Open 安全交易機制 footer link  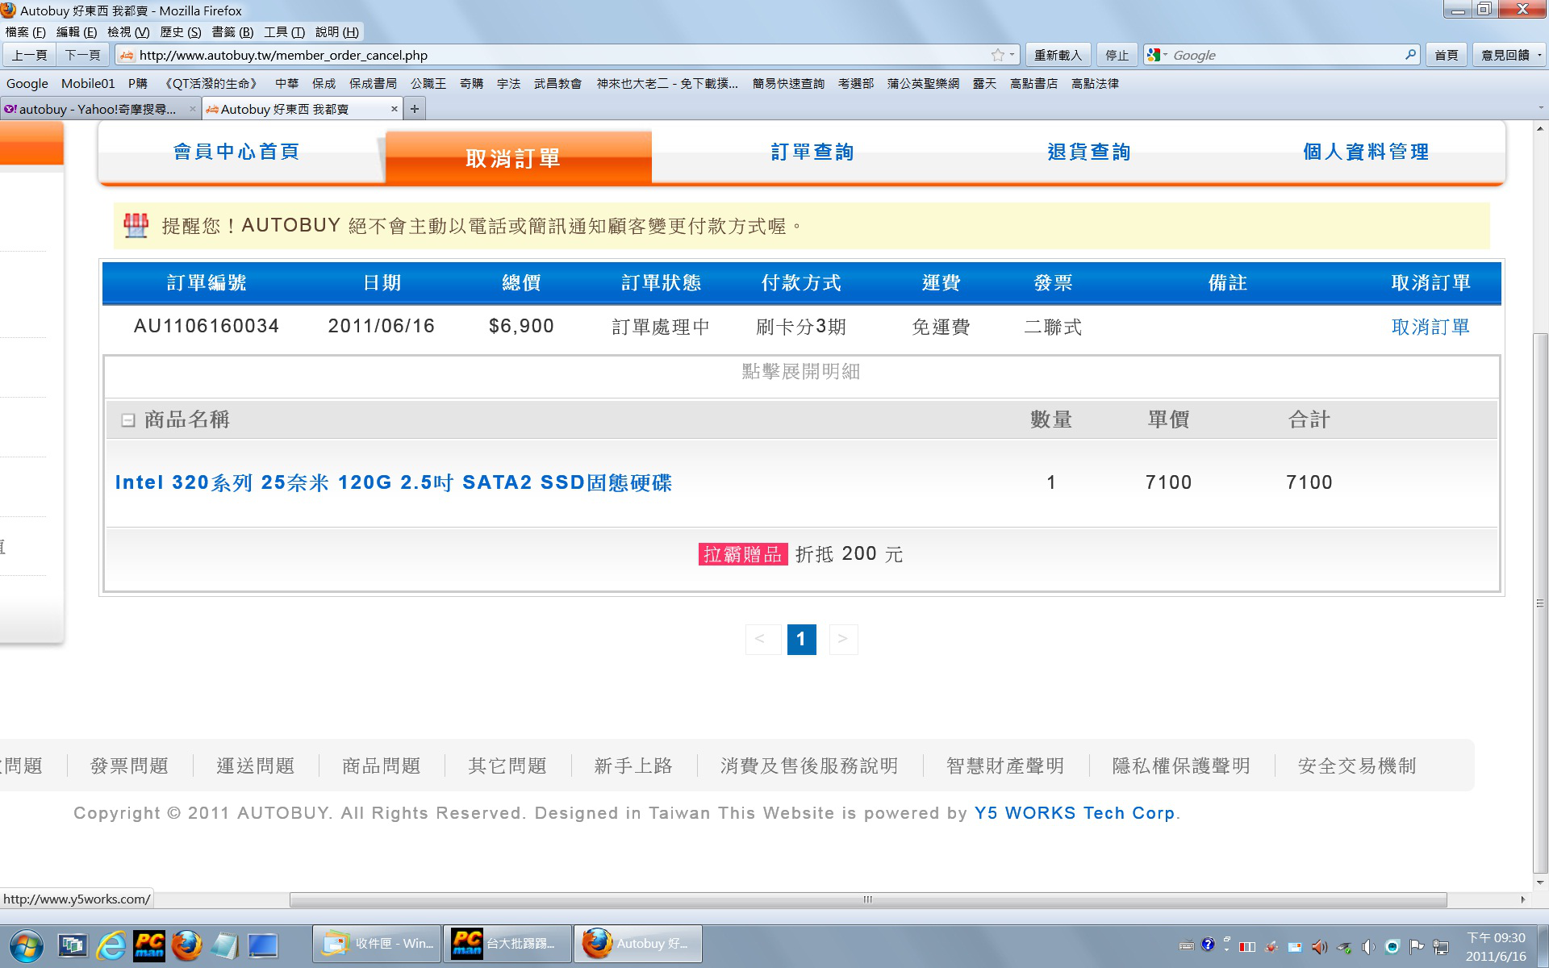coord(1358,766)
